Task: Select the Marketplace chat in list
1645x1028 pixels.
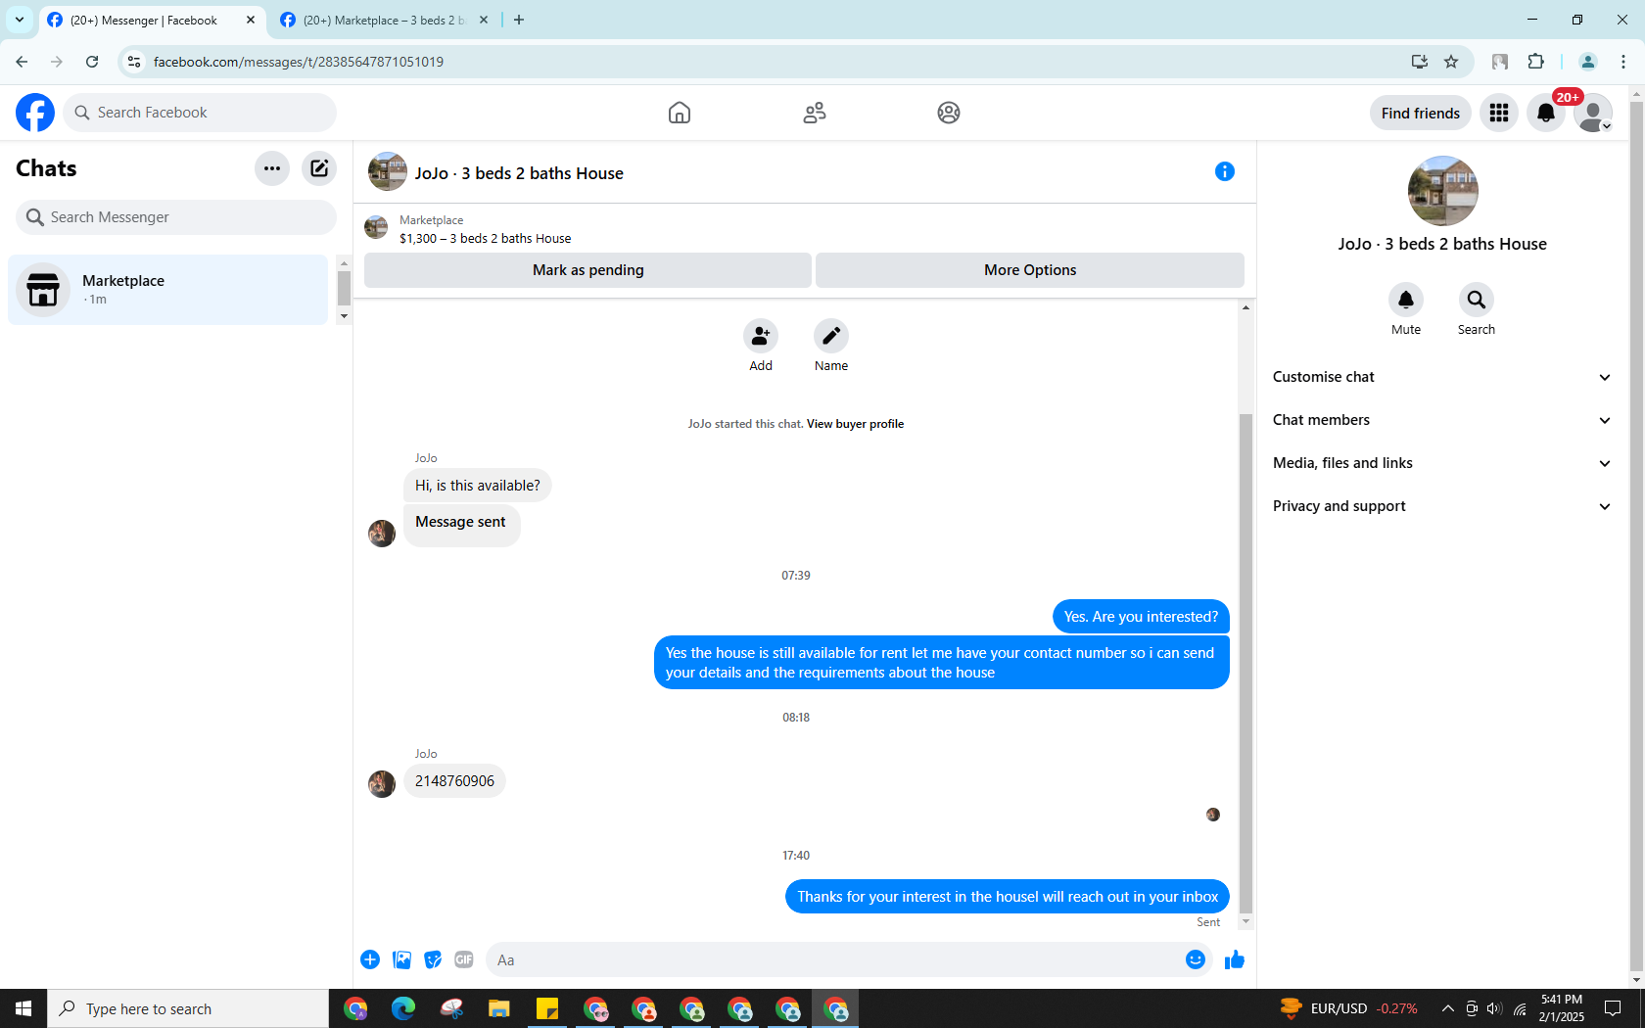Action: tap(168, 290)
